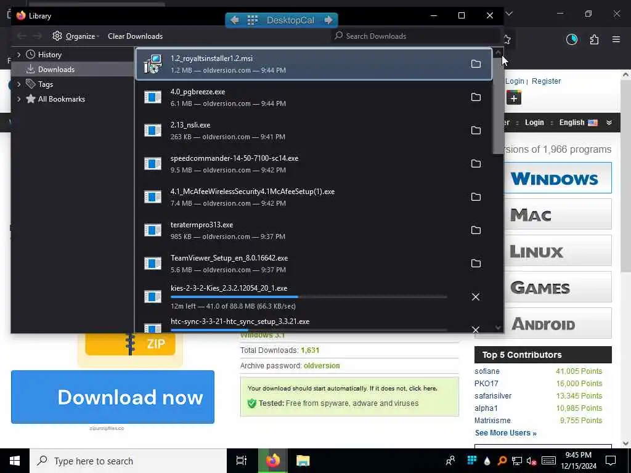Viewport: 631px width, 473px height.
Task: Open folder for McAfeeWirelessSecurity setup file
Action: click(x=476, y=197)
